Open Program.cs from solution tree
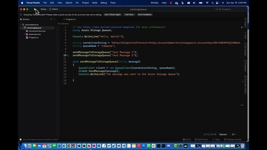This screenshot has height=150, width=267. pos(33,37)
